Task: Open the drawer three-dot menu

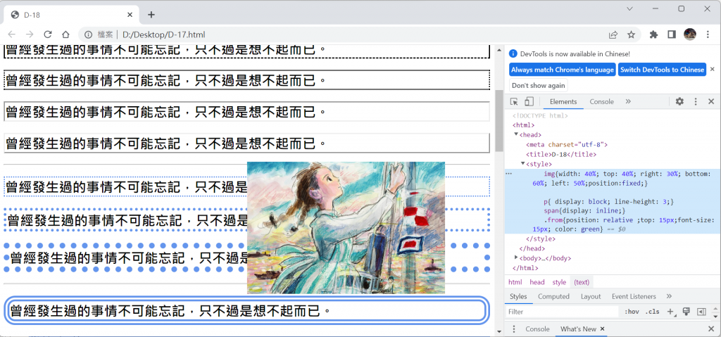Action: (514, 329)
